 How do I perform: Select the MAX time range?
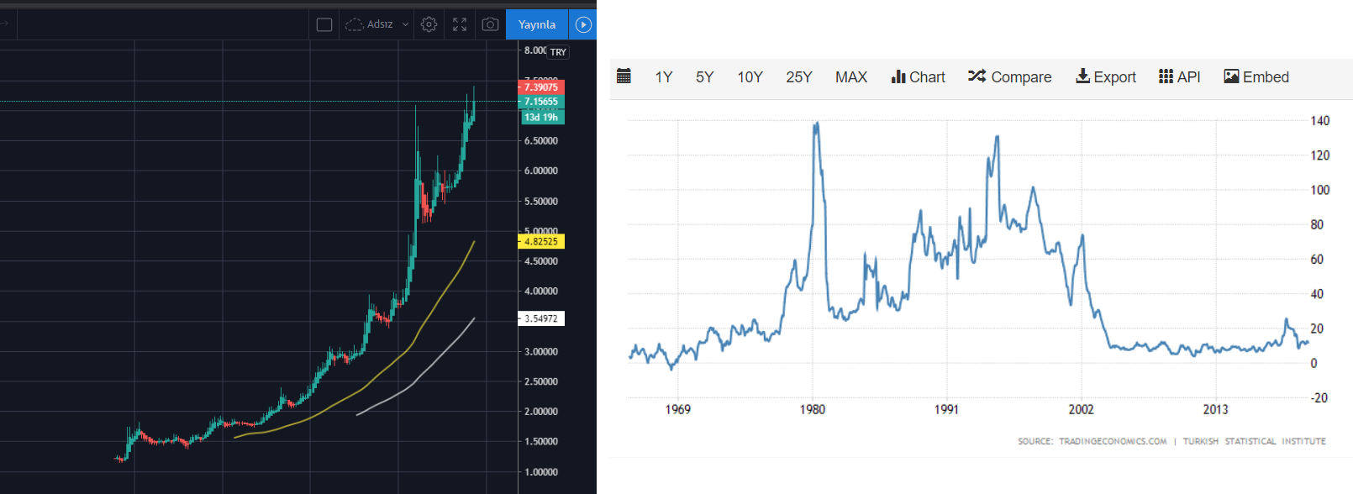[x=851, y=77]
